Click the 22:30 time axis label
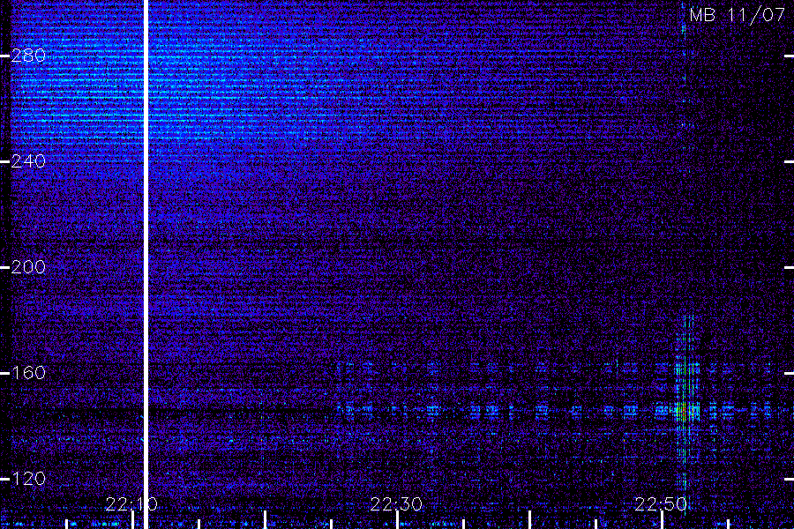 [x=396, y=504]
